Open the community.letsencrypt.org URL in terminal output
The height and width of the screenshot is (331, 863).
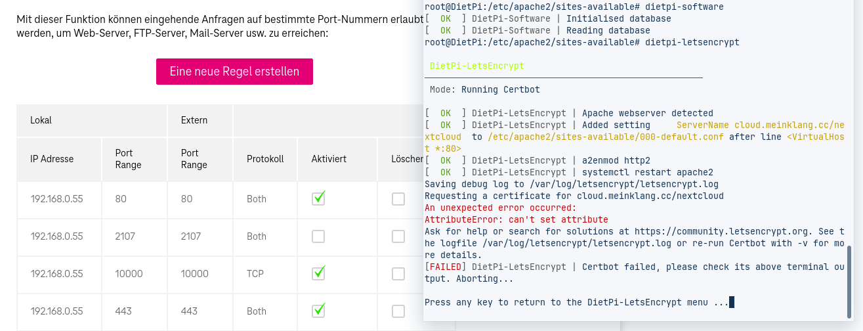point(712,231)
